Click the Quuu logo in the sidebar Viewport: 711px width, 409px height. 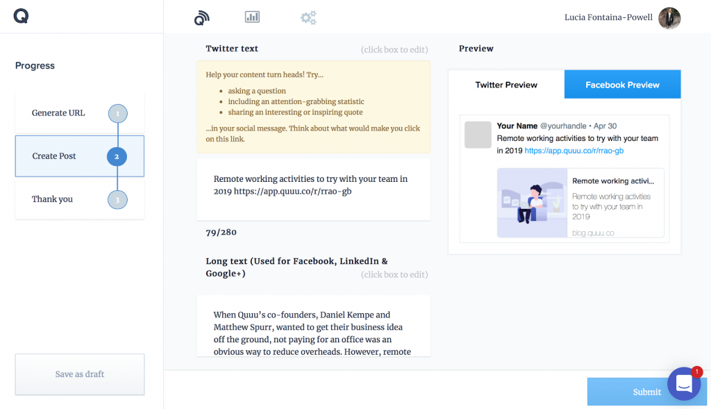click(x=20, y=15)
